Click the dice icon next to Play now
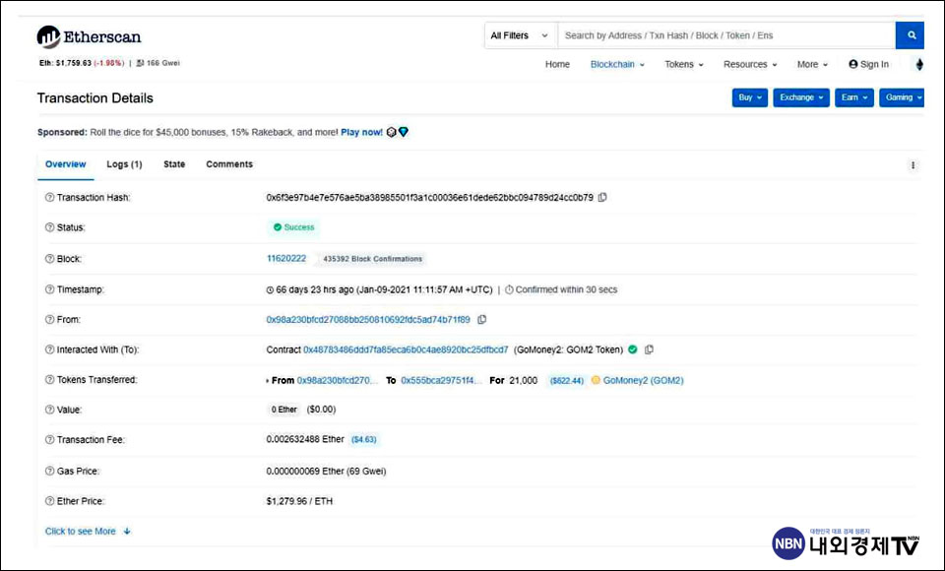This screenshot has width=945, height=571. [x=391, y=131]
